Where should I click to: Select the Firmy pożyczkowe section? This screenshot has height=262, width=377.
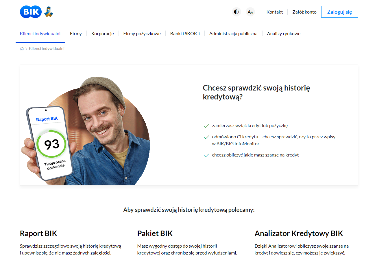click(x=142, y=33)
